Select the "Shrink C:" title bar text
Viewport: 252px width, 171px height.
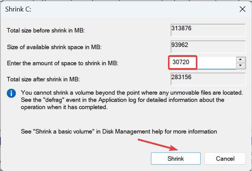[18, 9]
